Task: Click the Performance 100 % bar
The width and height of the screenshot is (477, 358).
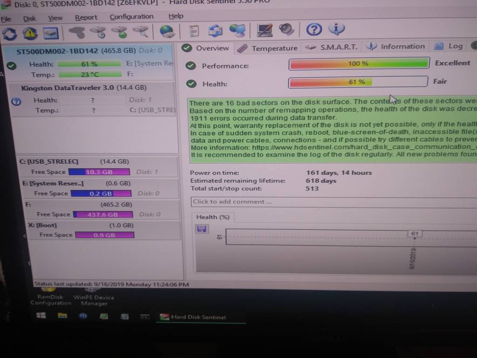Action: 359,63
